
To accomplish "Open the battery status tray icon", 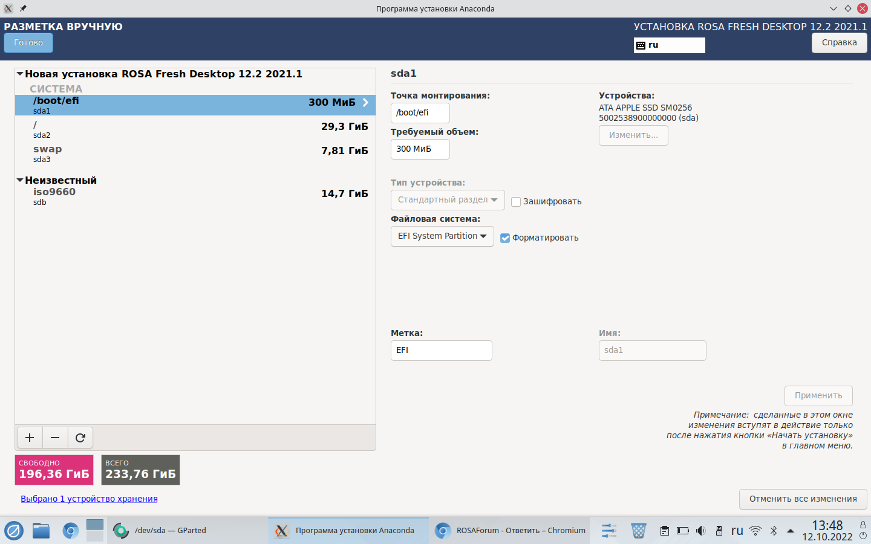I will 682,531.
